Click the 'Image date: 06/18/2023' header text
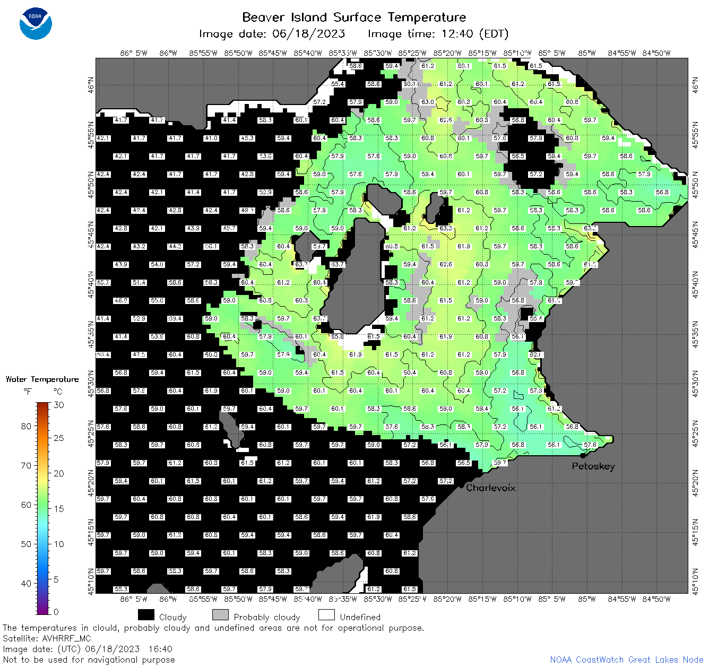Viewport: 709px width, 668px height. coord(272,34)
